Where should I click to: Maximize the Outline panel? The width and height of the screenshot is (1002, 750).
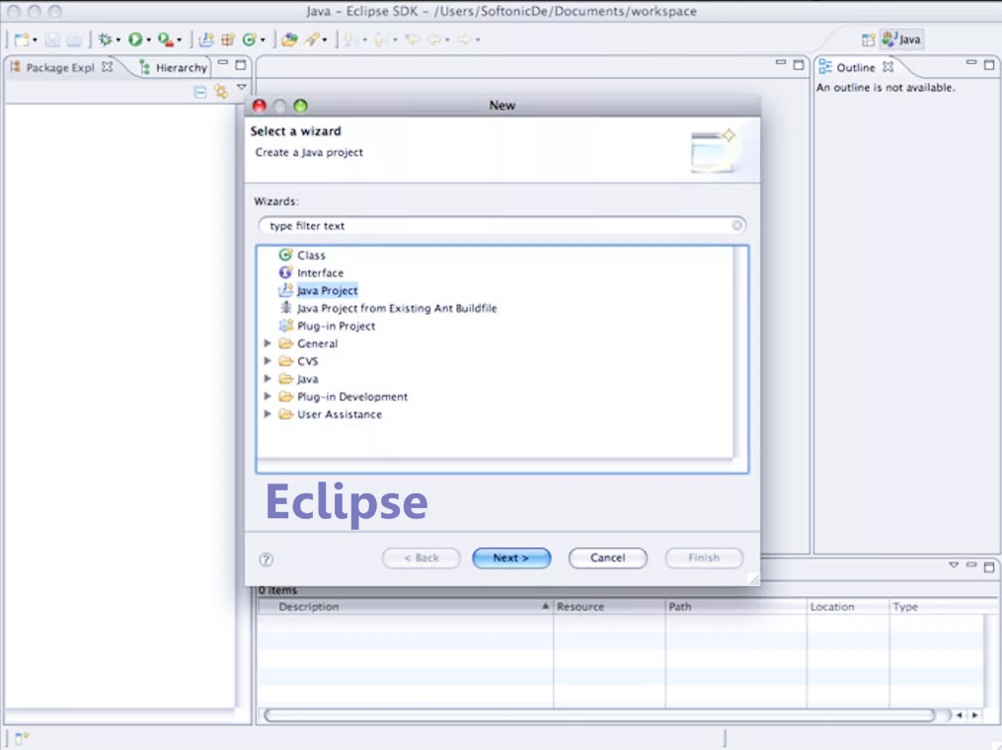pos(989,64)
